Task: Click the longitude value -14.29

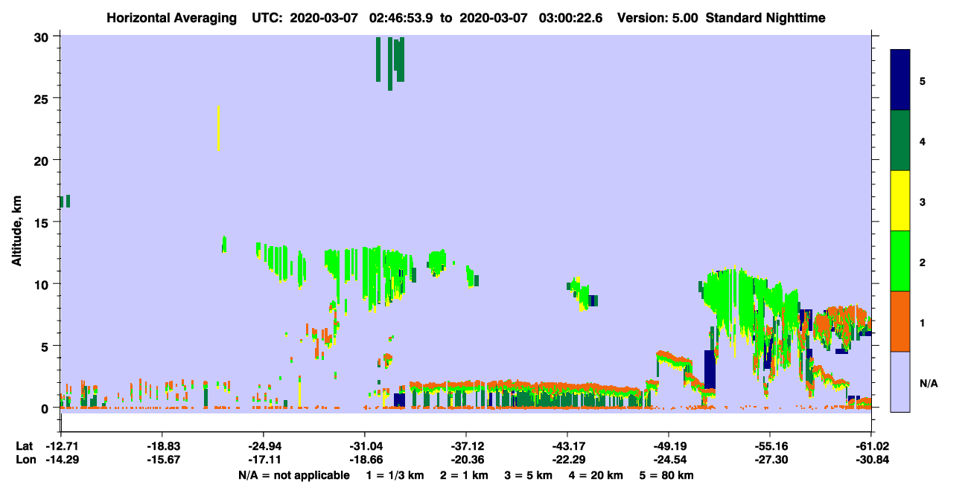Action: tap(61, 460)
